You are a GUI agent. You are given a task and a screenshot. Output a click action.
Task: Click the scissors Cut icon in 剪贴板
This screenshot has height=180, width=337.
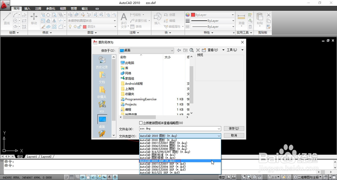point(269,15)
